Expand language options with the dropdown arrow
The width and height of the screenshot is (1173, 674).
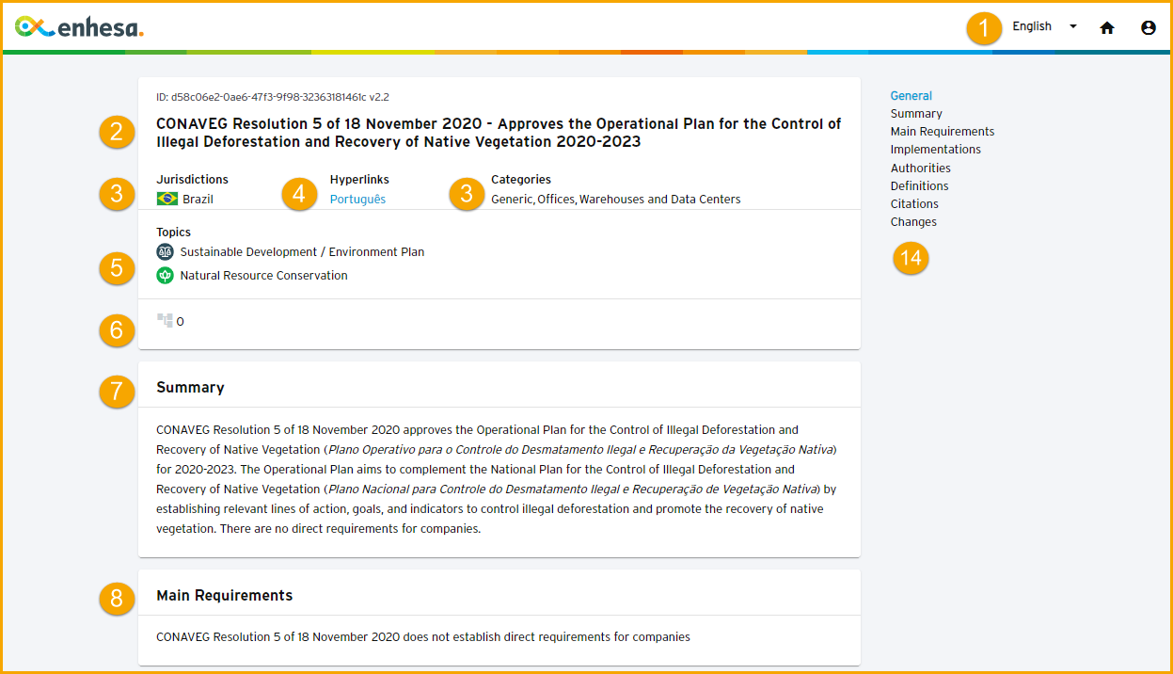(x=1073, y=26)
